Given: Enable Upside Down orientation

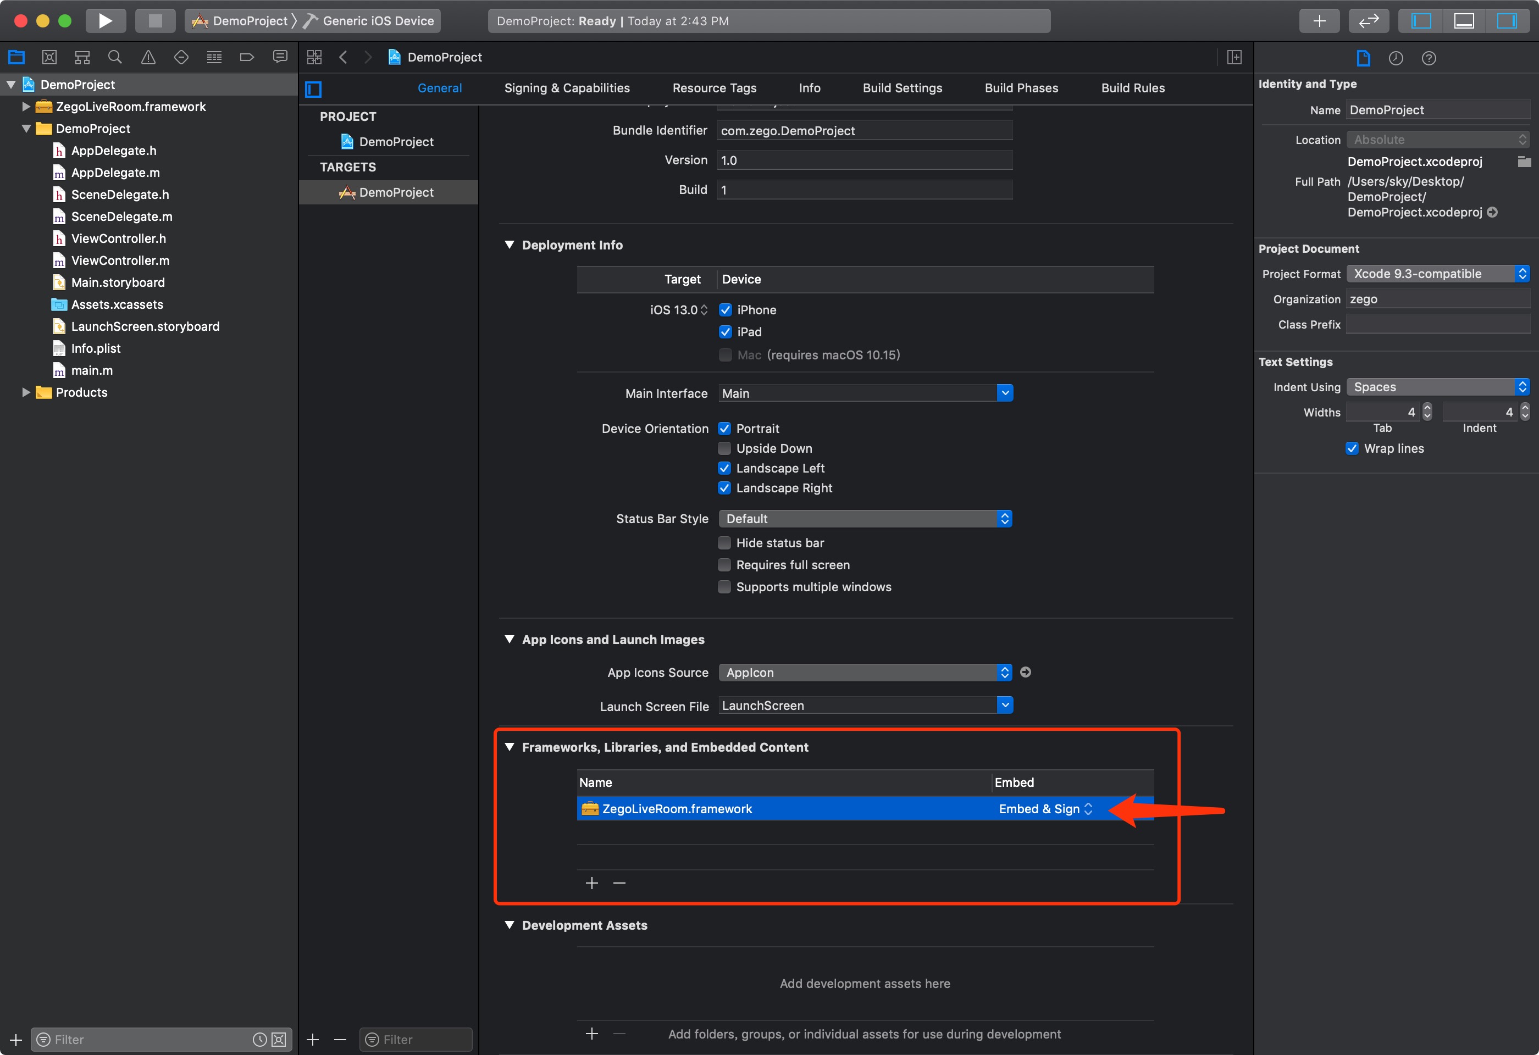Looking at the screenshot, I should (x=724, y=448).
